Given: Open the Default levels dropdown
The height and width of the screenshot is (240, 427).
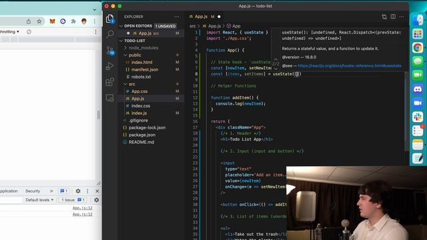Looking at the screenshot, I should coord(39,200).
